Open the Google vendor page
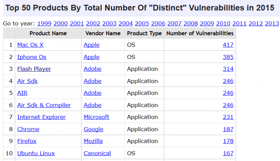 click(x=93, y=129)
